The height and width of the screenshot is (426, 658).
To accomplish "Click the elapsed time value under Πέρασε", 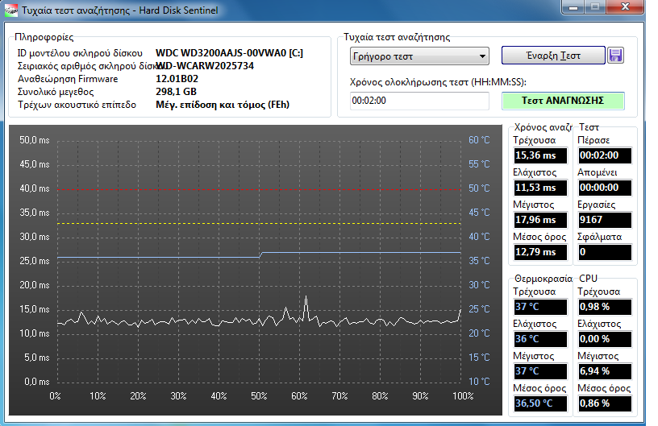I will [605, 155].
